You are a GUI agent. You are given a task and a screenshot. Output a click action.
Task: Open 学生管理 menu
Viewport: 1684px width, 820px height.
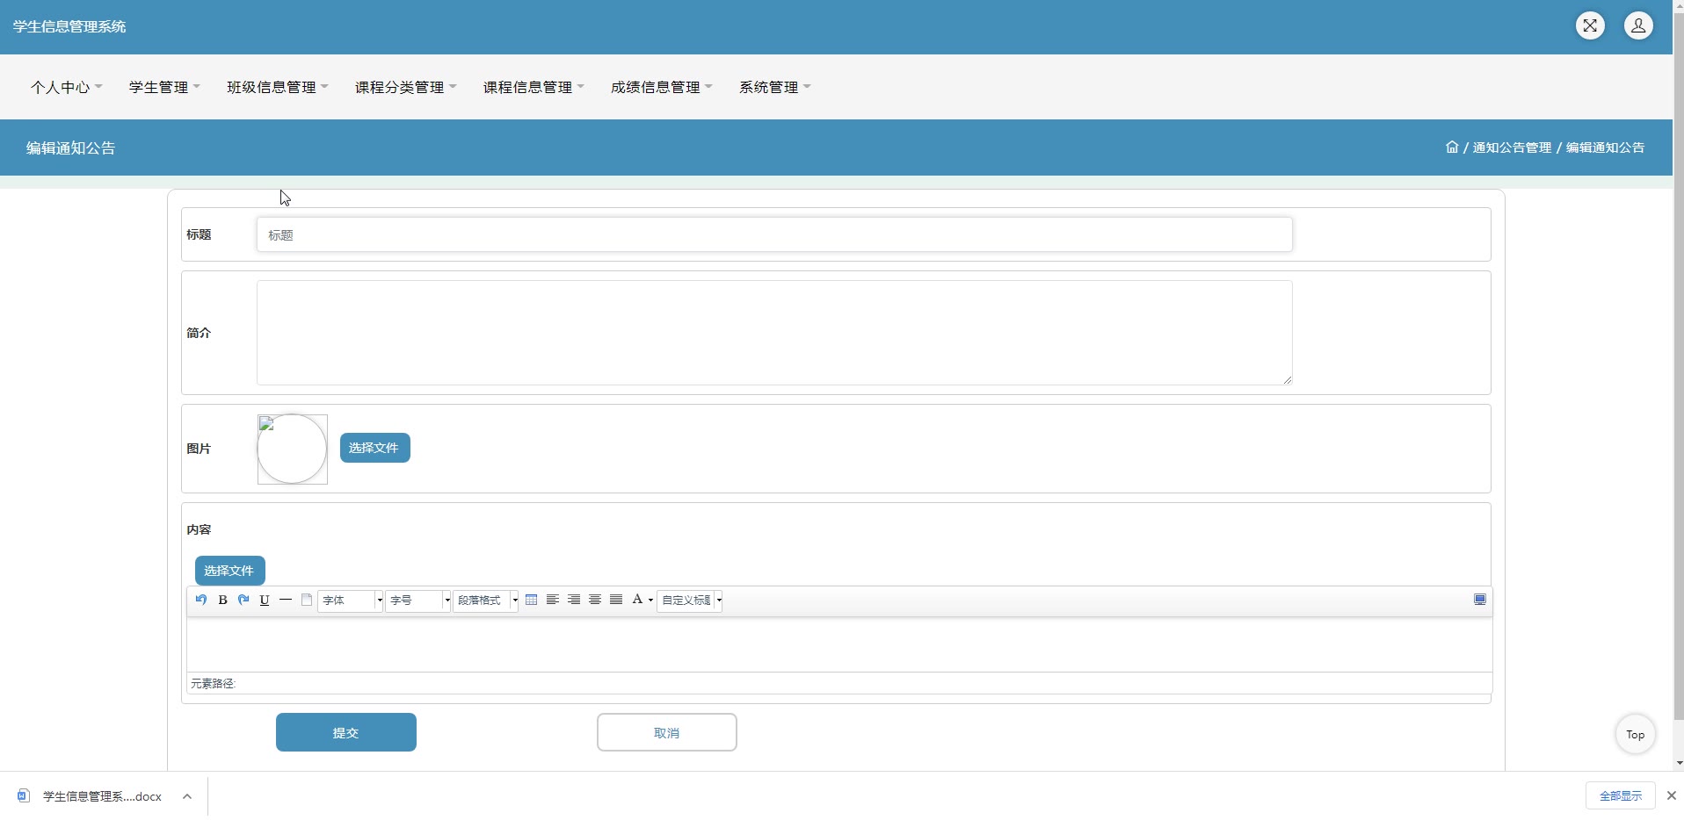click(165, 87)
